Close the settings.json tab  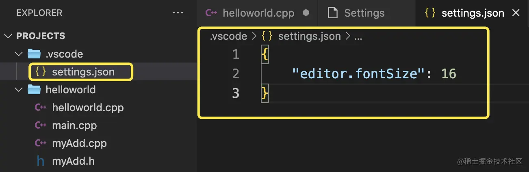pyautogui.click(x=516, y=13)
